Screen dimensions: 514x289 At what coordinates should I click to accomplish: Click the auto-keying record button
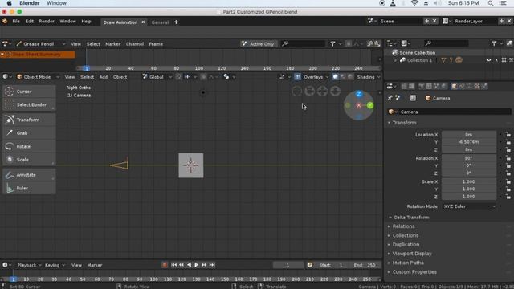(165, 265)
